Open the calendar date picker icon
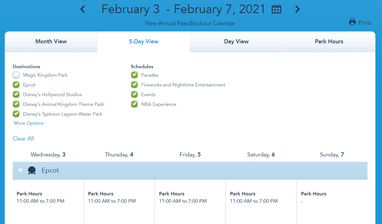Image resolution: width=382 pixels, height=224 pixels. pyautogui.click(x=276, y=9)
